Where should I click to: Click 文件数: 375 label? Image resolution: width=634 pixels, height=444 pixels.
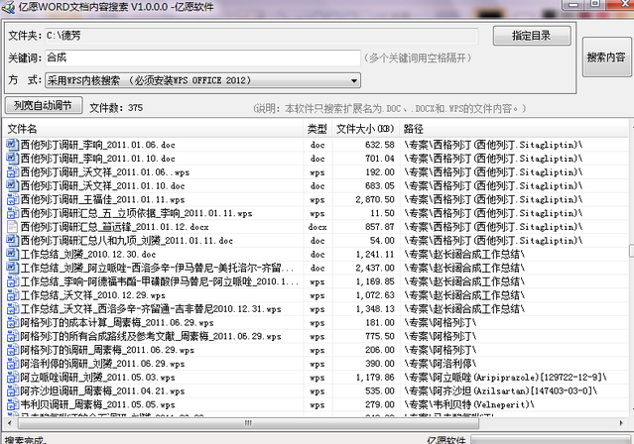click(x=116, y=107)
